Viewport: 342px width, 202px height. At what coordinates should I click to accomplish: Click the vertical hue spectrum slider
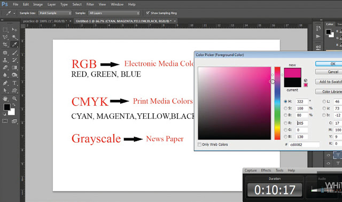[277, 103]
